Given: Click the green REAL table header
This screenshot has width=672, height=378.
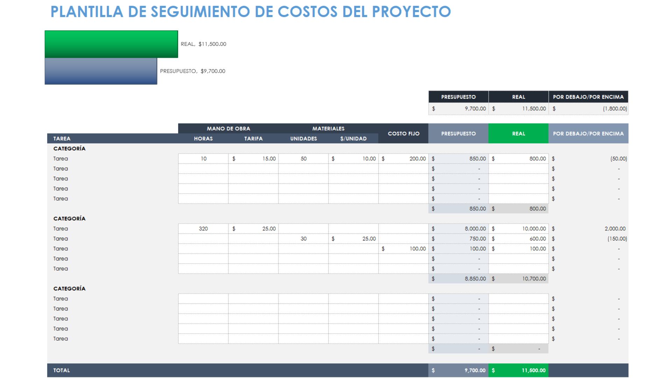Looking at the screenshot, I should [518, 133].
